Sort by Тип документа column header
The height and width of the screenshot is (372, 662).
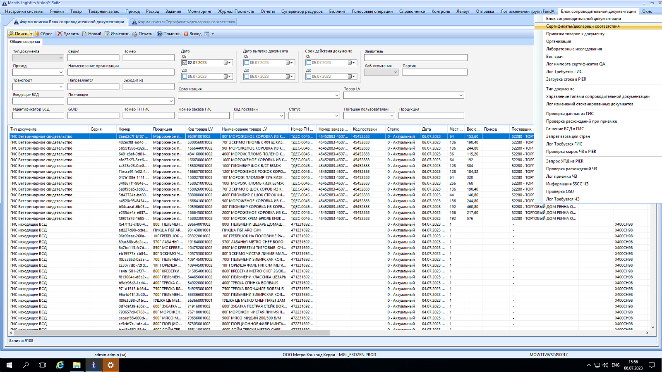point(48,129)
